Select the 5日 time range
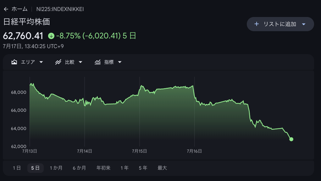Screen dimensions: 321x181 pos(36,168)
